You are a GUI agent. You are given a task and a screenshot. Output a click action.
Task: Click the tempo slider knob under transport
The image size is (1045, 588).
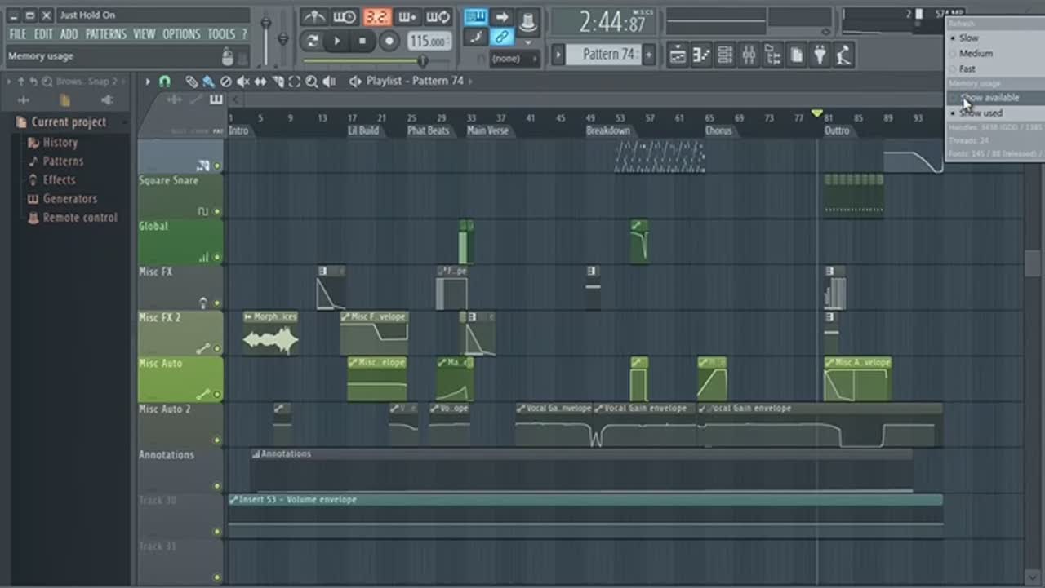click(x=422, y=61)
